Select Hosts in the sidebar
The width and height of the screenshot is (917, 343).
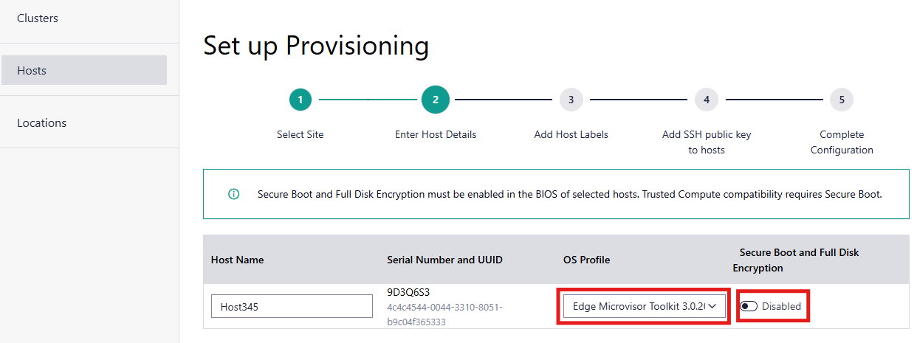pos(84,70)
